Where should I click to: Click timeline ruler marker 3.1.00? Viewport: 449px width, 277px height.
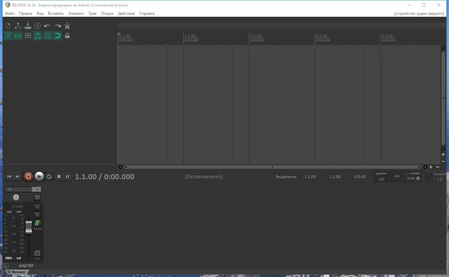click(x=256, y=36)
